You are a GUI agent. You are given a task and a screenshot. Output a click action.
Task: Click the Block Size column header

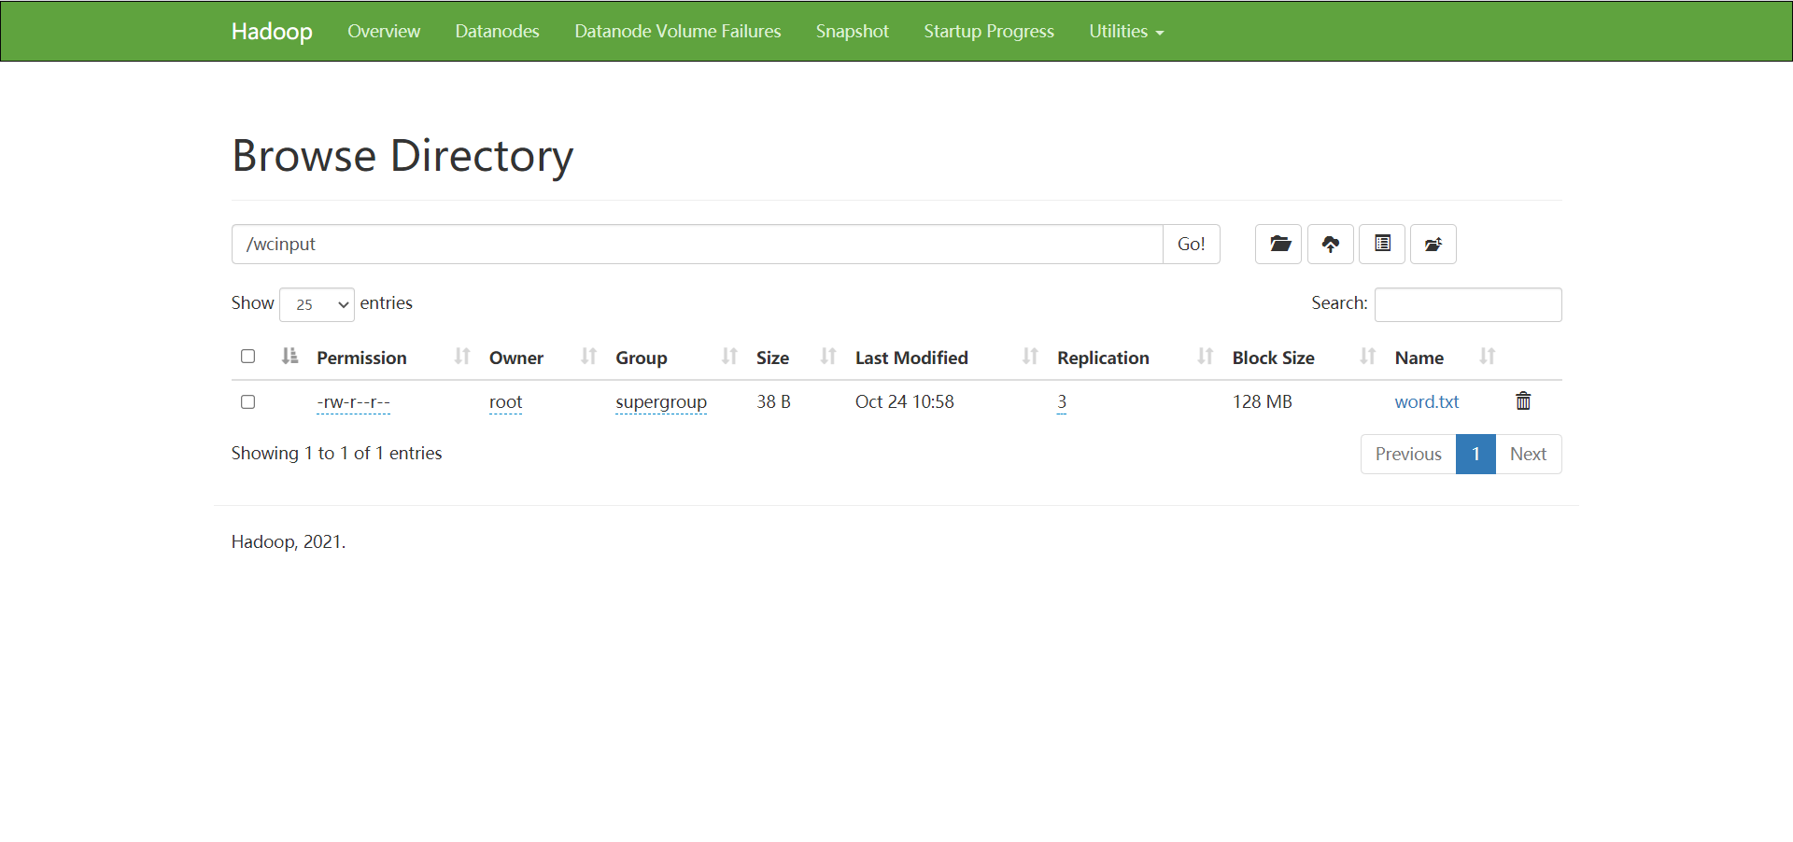[x=1273, y=358]
